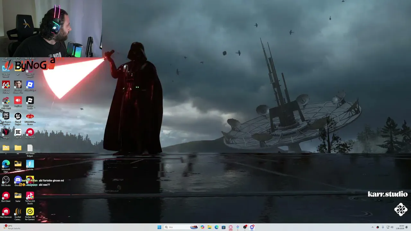Open the Yeni Metin Belgesi file
Viewport: 411px width, 231px height.
click(x=30, y=150)
